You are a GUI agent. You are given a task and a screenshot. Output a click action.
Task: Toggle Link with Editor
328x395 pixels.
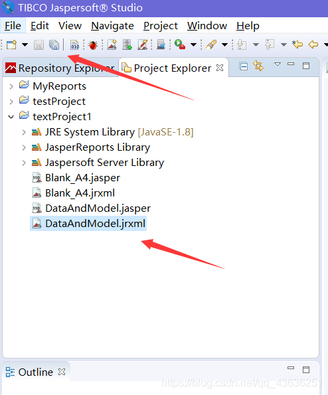click(258, 66)
